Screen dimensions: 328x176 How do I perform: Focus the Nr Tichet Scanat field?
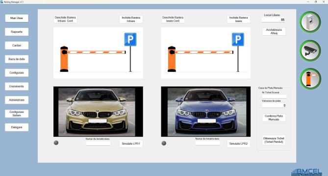point(274,96)
